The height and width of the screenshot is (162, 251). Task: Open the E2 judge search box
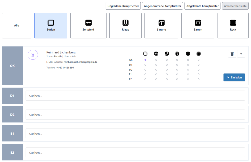tap(135, 153)
